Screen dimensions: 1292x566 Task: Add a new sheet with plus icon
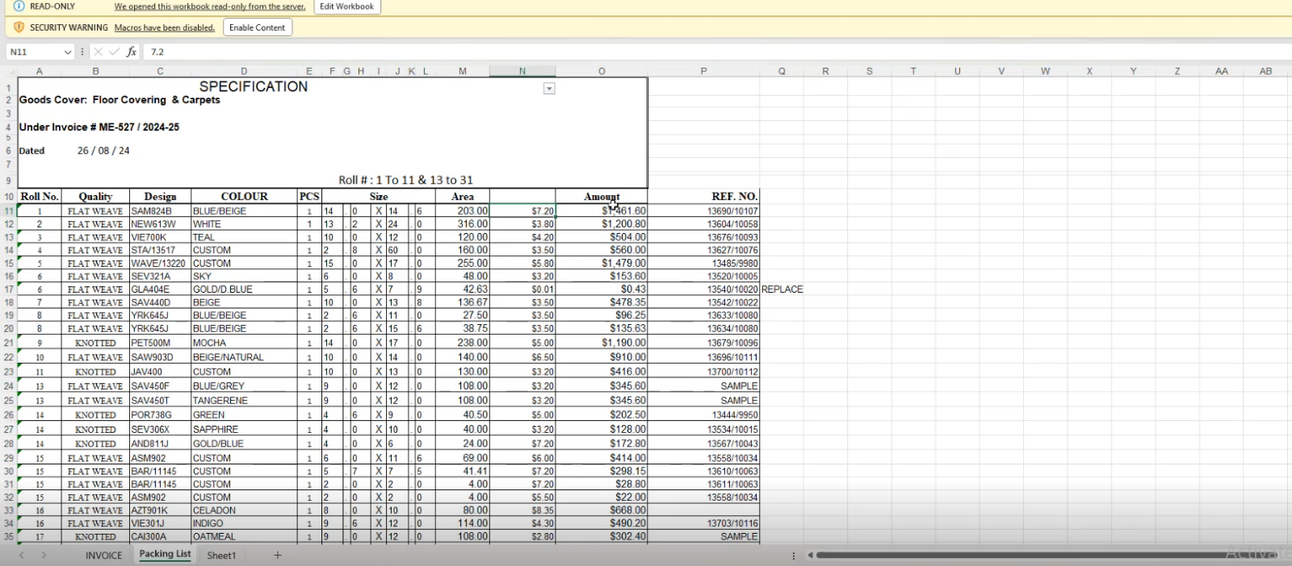coord(278,555)
